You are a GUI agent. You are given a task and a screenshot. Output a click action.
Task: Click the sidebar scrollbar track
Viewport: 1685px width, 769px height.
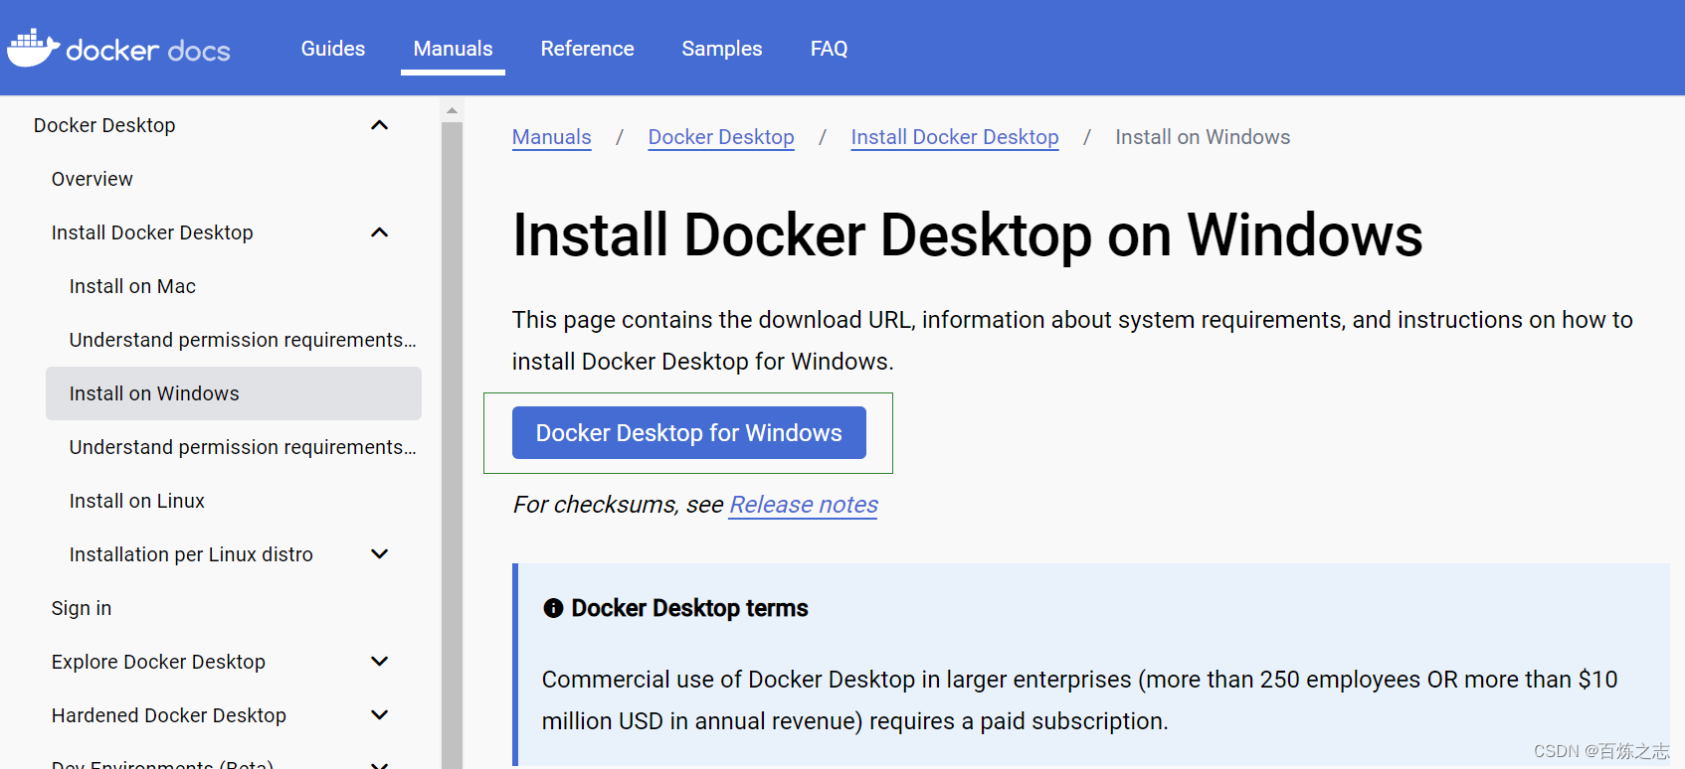pos(452,447)
